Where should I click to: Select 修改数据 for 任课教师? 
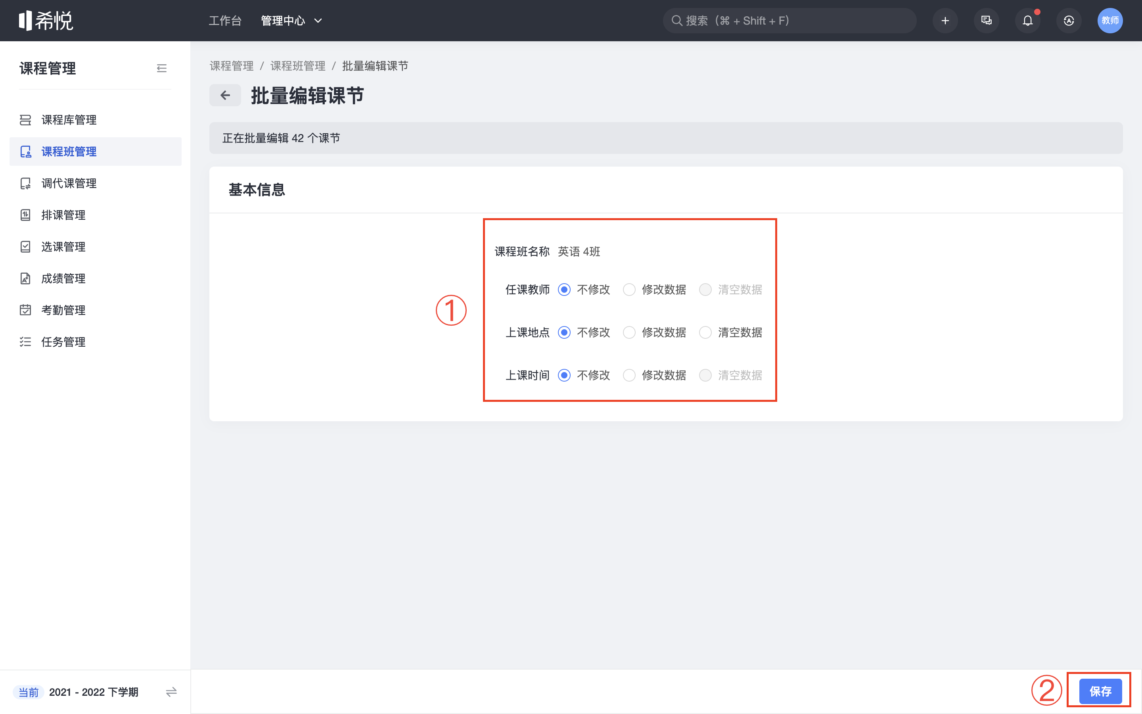(x=629, y=290)
